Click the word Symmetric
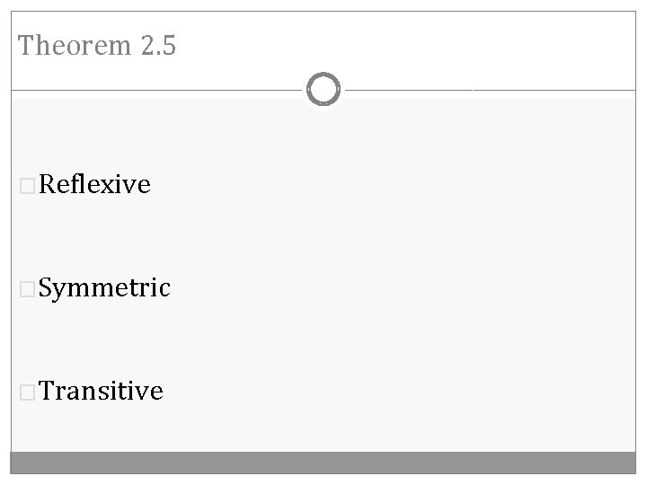647x485 pixels. [x=104, y=288]
